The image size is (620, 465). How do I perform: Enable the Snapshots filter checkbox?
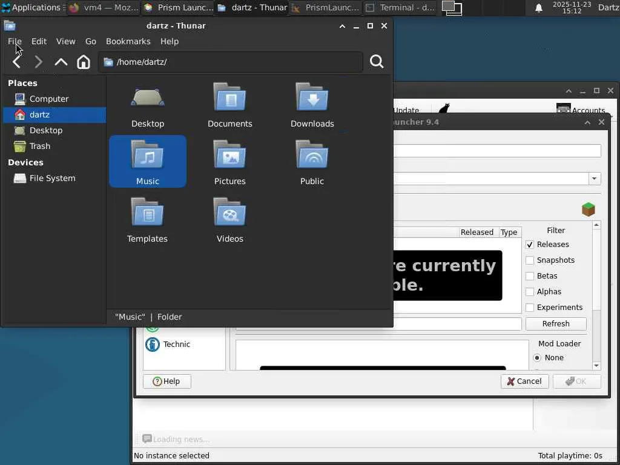pos(530,260)
